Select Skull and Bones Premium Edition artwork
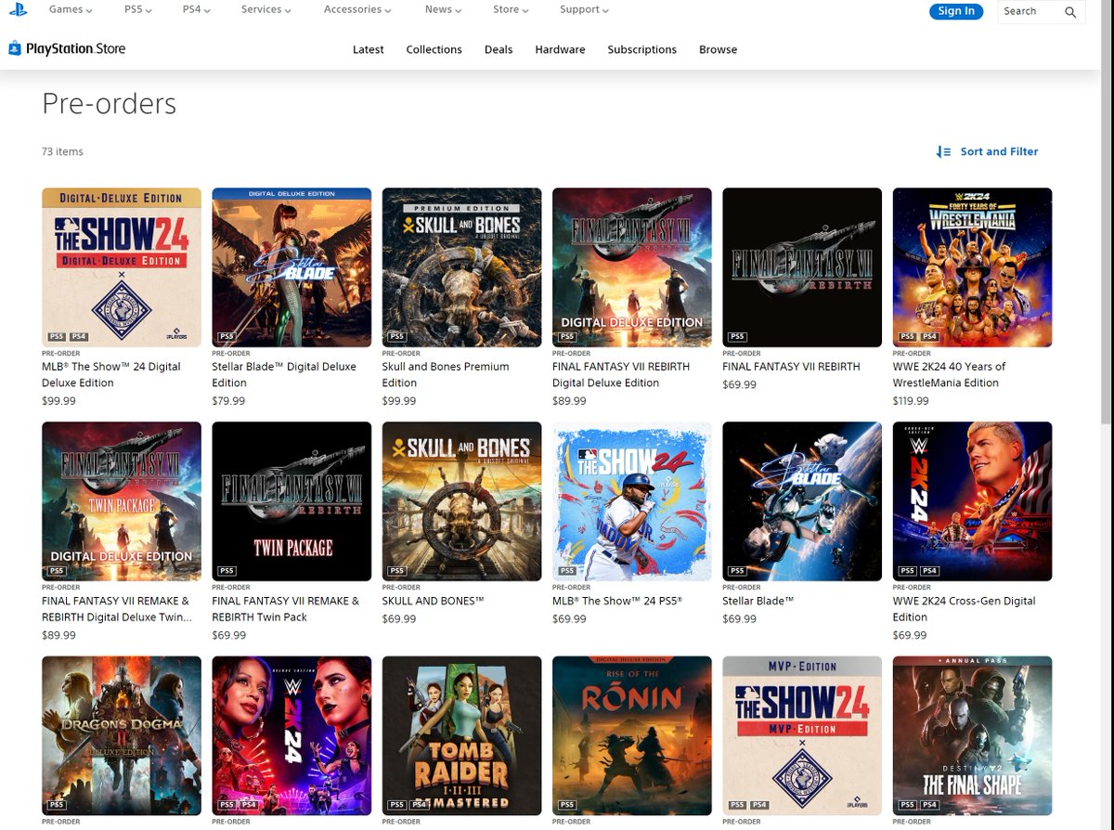 [461, 267]
